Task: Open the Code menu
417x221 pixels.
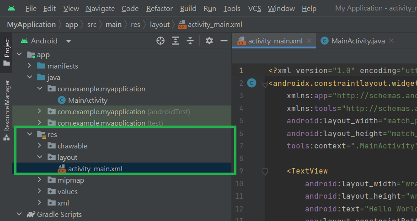Action: (x=130, y=9)
